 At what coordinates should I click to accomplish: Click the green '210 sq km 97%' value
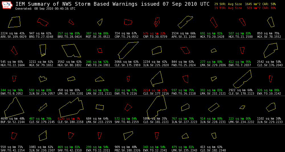[126, 90]
